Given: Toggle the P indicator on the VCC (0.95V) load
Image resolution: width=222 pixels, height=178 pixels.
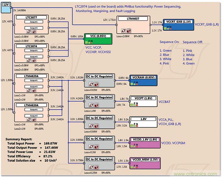Looking at the screenshot, I should tap(89, 43).
